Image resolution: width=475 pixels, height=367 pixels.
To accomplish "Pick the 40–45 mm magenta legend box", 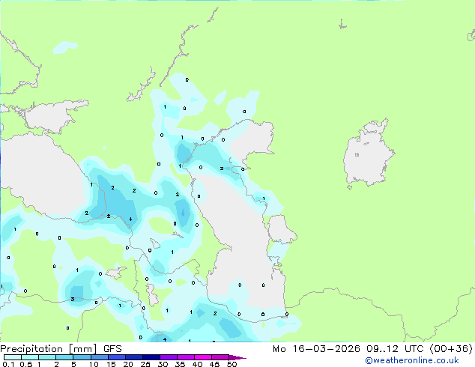I will tap(203, 357).
